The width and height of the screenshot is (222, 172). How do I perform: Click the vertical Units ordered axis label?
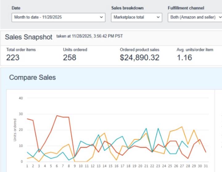15,130
